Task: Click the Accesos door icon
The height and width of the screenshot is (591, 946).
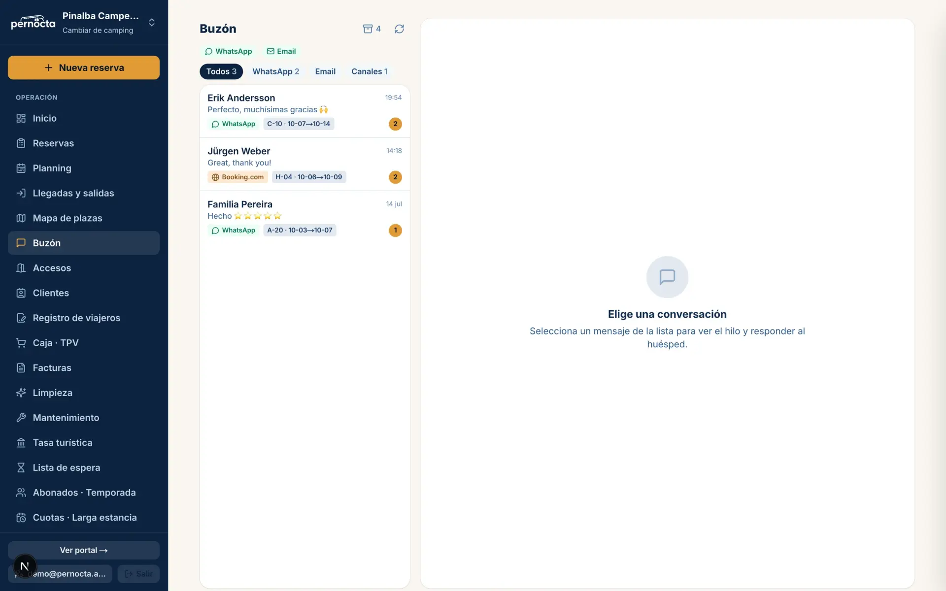Action: click(x=21, y=268)
